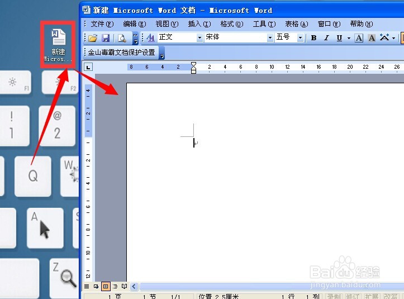Screen dimensions: 404x299
Task: Open the 表格(A) menu
Action: pyautogui.click(x=297, y=24)
